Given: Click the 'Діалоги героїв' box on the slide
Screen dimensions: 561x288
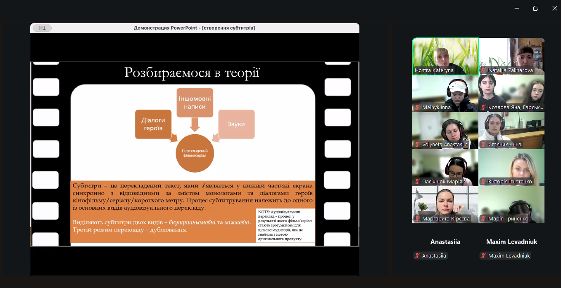Looking at the screenshot, I should coord(153,124).
